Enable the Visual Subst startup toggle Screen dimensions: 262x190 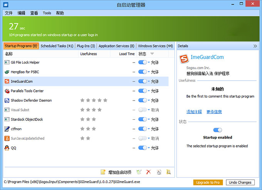[143, 110]
